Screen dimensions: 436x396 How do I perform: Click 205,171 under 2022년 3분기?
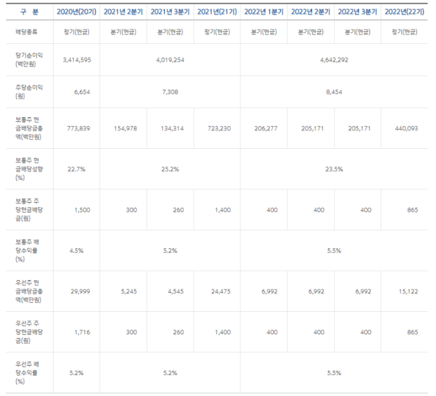[359, 128]
